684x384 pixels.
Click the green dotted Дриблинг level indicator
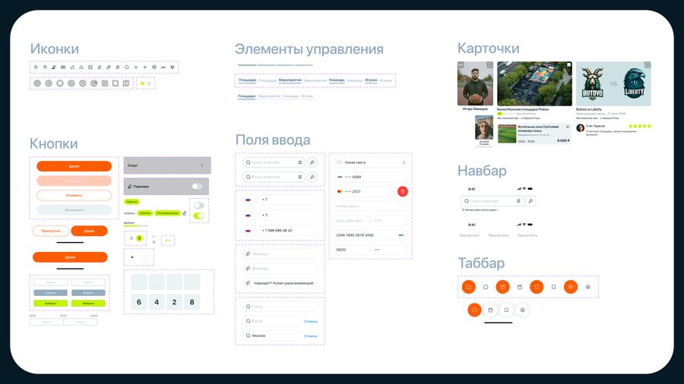(135, 226)
